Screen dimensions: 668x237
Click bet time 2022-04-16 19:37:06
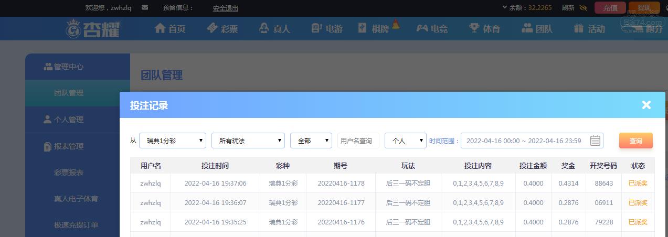click(215, 184)
